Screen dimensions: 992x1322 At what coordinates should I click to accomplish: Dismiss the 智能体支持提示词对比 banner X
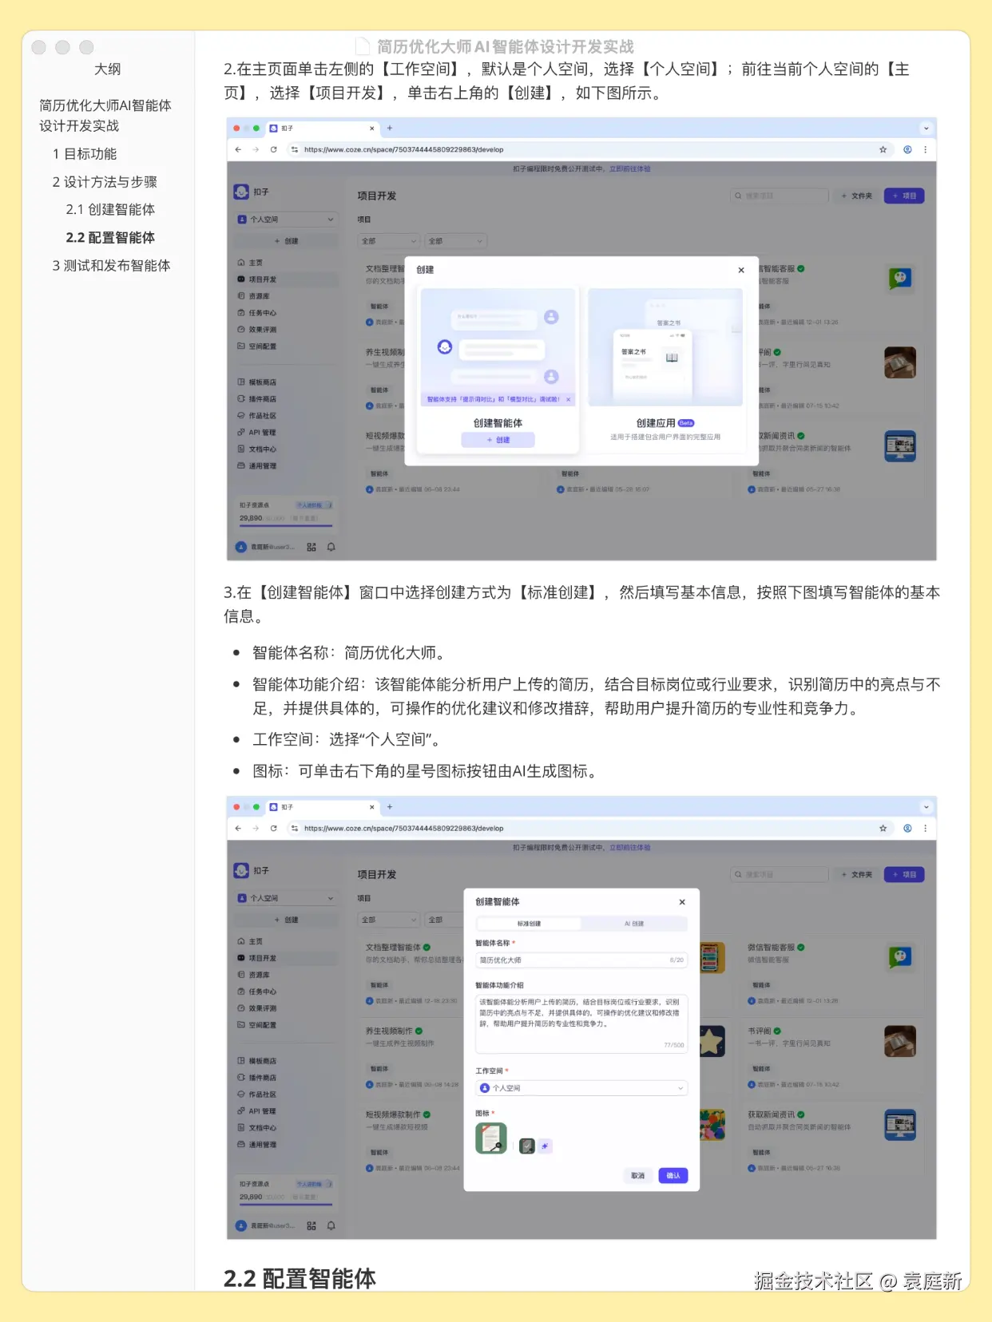click(x=569, y=399)
